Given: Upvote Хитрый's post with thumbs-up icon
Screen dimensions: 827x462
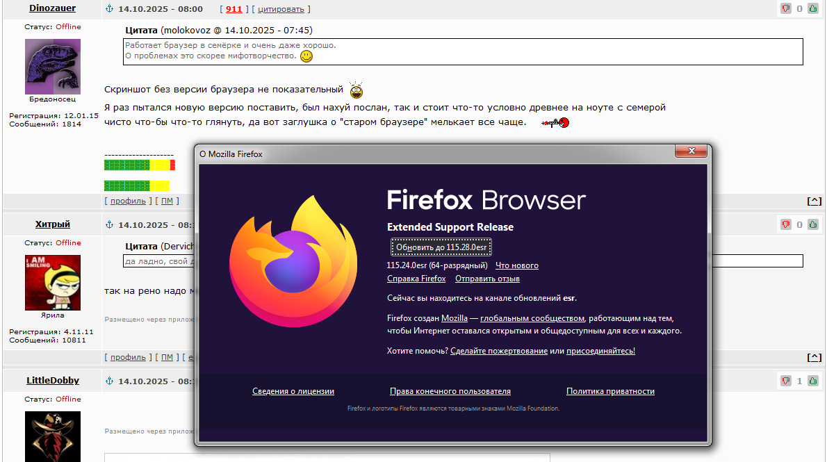Looking at the screenshot, I should 813,224.
